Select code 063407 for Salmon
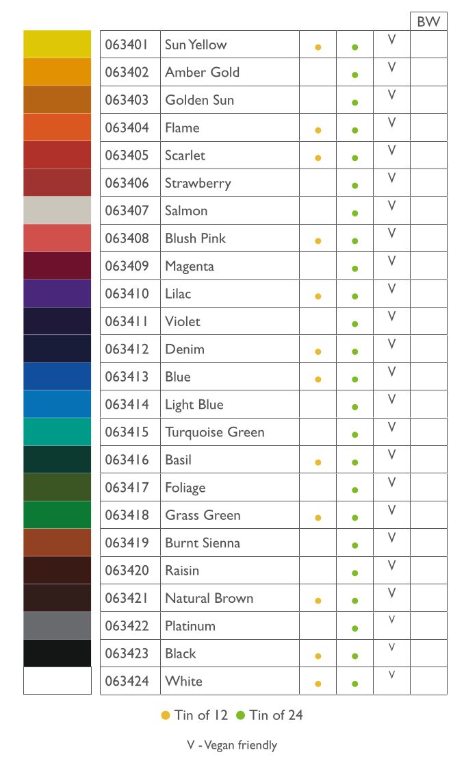Image resolution: width=464 pixels, height=759 pixels. pyautogui.click(x=127, y=210)
